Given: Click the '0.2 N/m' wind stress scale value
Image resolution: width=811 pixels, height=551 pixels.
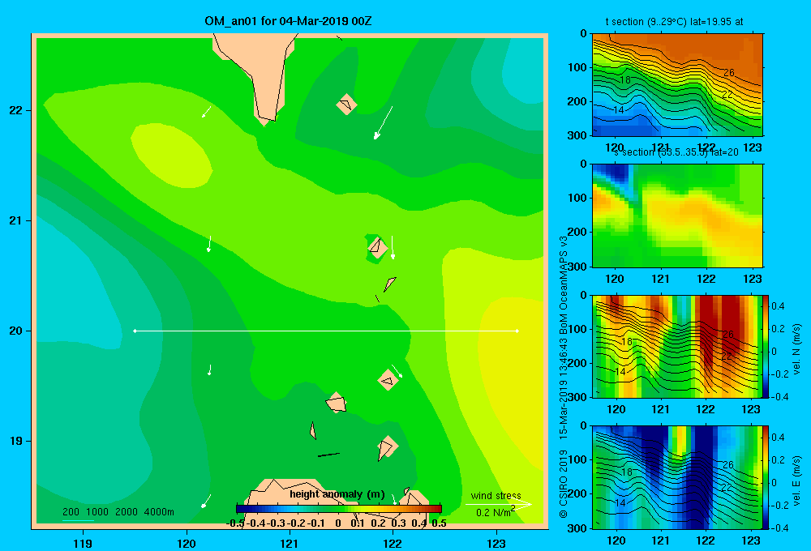Looking at the screenshot, I should point(493,513).
